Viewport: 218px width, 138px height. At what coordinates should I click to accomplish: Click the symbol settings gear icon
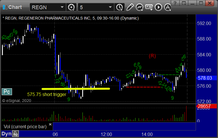tap(71, 7)
